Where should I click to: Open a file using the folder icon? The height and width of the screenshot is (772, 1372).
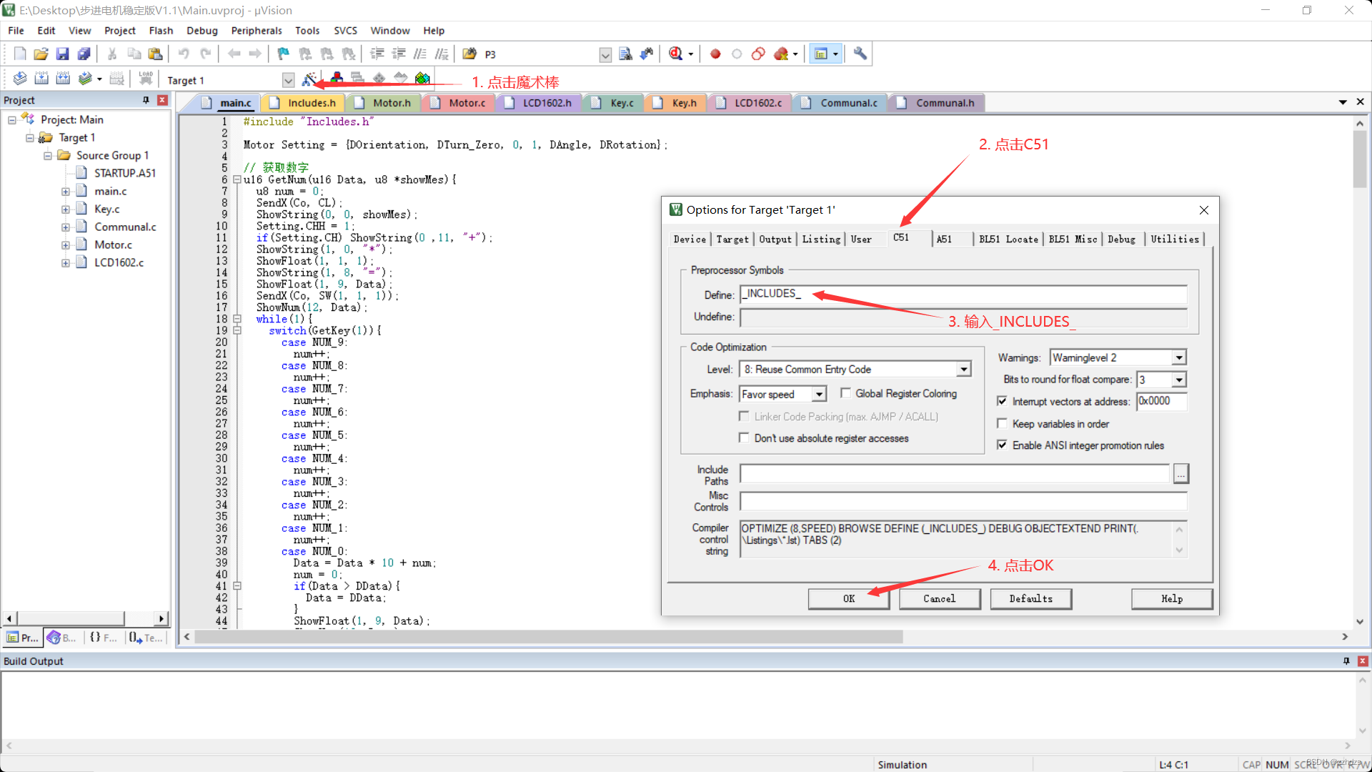coord(41,54)
